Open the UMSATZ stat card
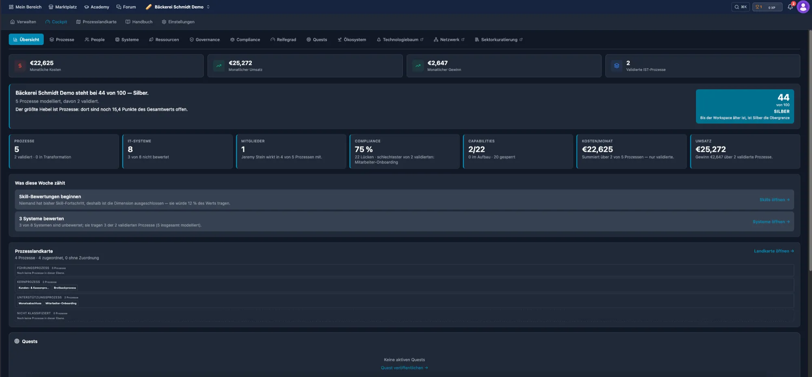The image size is (812, 377). [x=745, y=151]
